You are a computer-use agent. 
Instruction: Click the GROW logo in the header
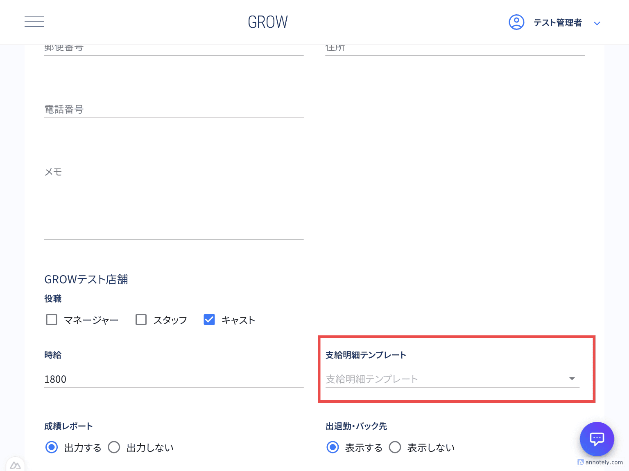(267, 22)
